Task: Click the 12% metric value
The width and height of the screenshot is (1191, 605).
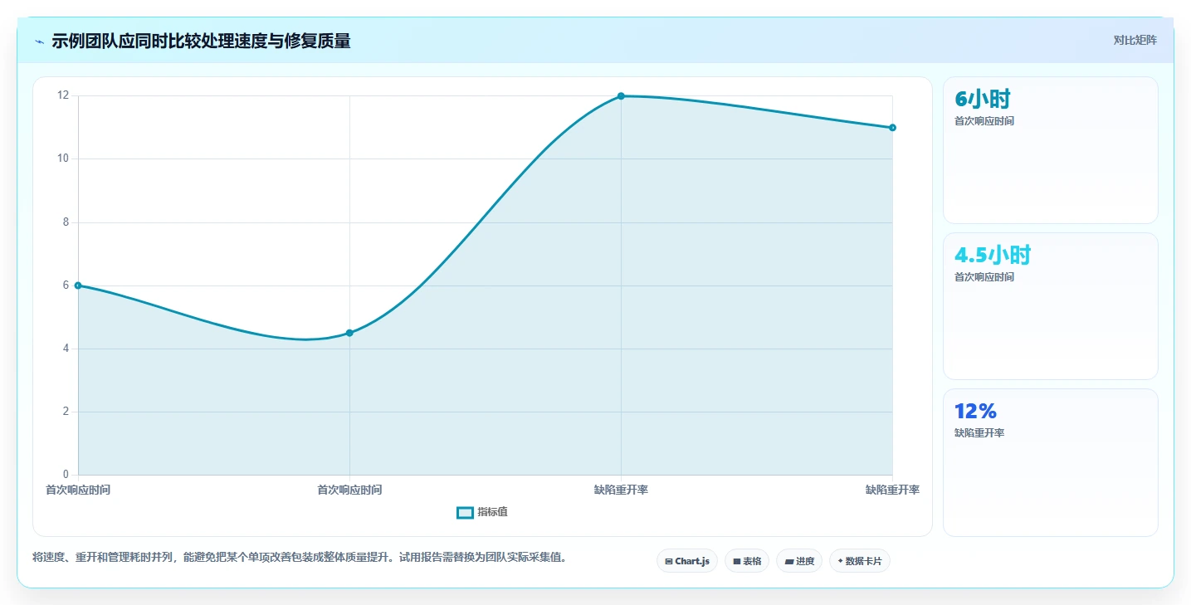Action: [975, 412]
